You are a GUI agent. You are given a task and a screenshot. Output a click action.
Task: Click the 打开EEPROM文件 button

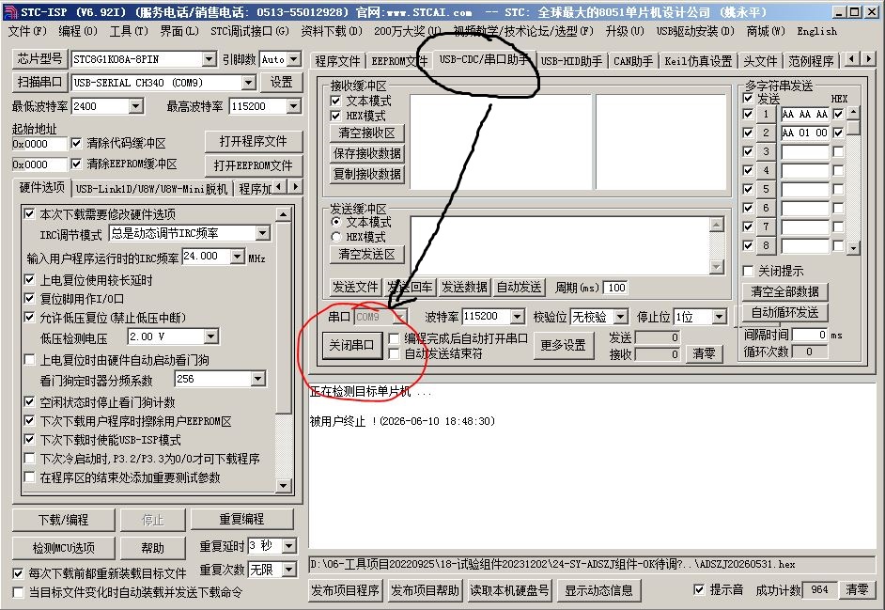(253, 165)
